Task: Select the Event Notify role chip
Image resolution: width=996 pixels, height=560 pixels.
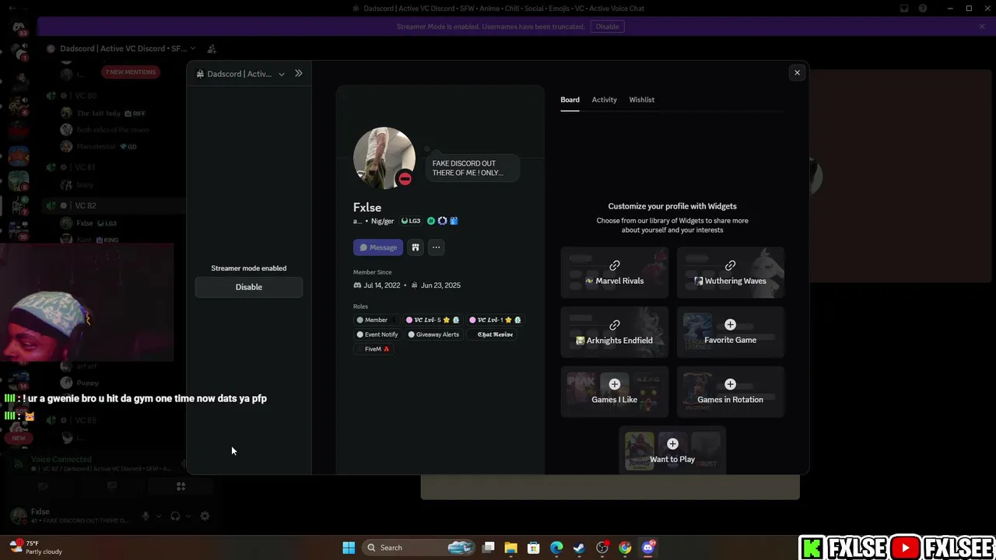Action: 377,334
